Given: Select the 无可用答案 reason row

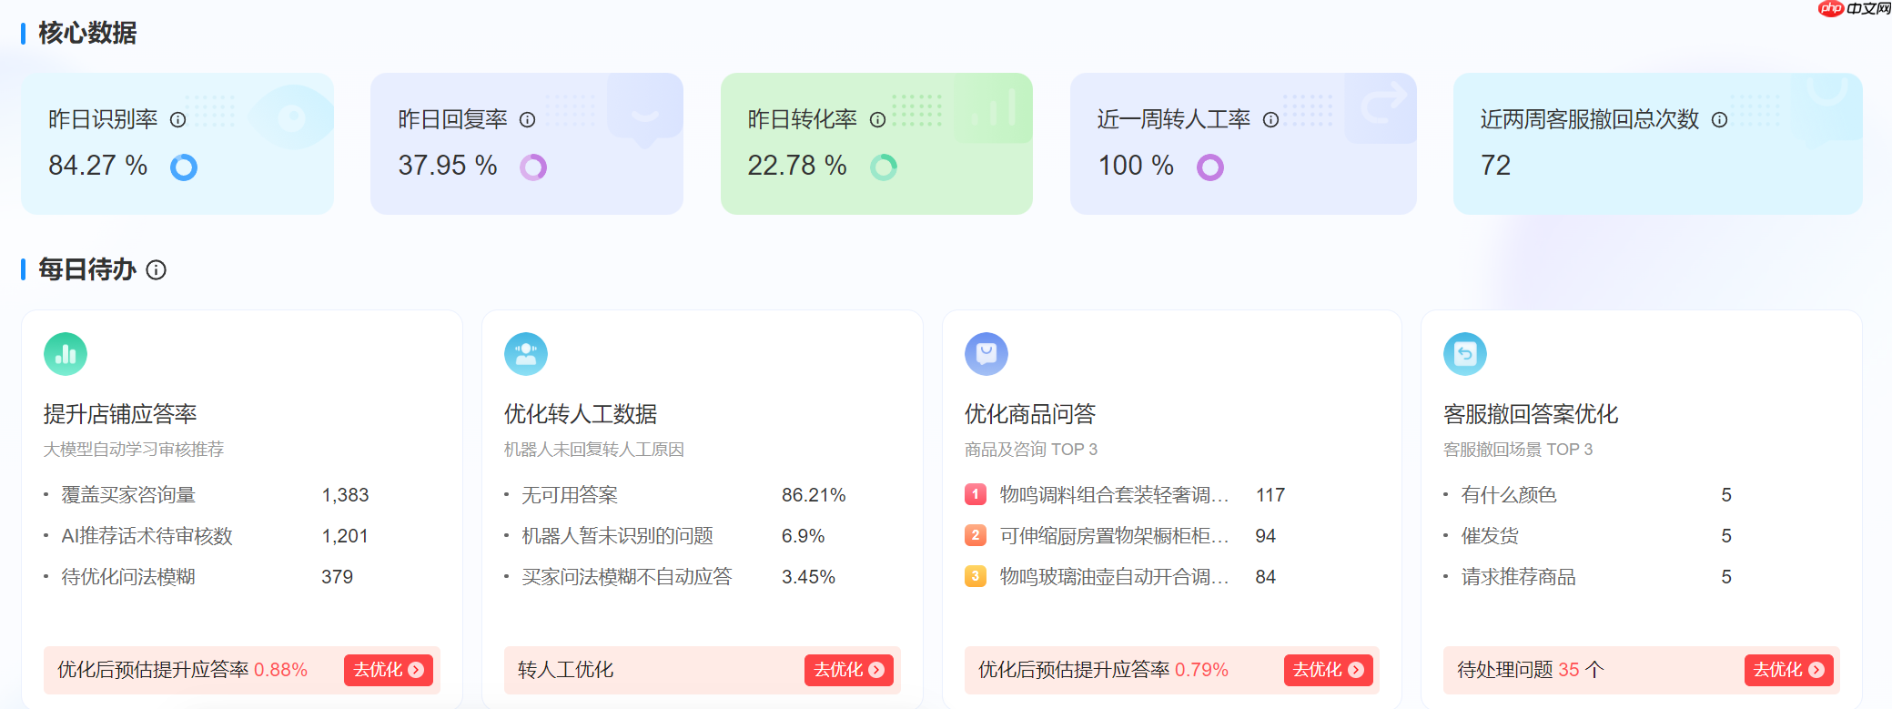Looking at the screenshot, I should coord(570,495).
